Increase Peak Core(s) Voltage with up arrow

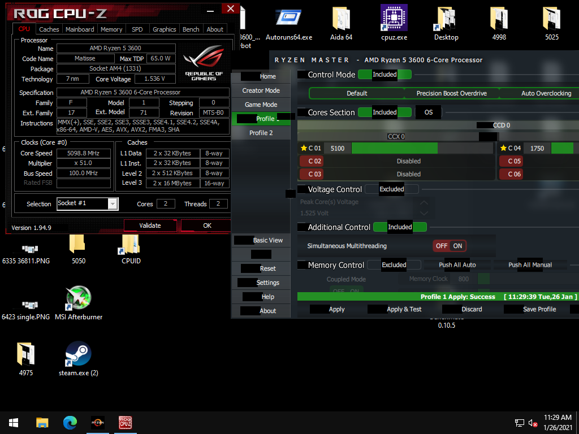point(424,202)
